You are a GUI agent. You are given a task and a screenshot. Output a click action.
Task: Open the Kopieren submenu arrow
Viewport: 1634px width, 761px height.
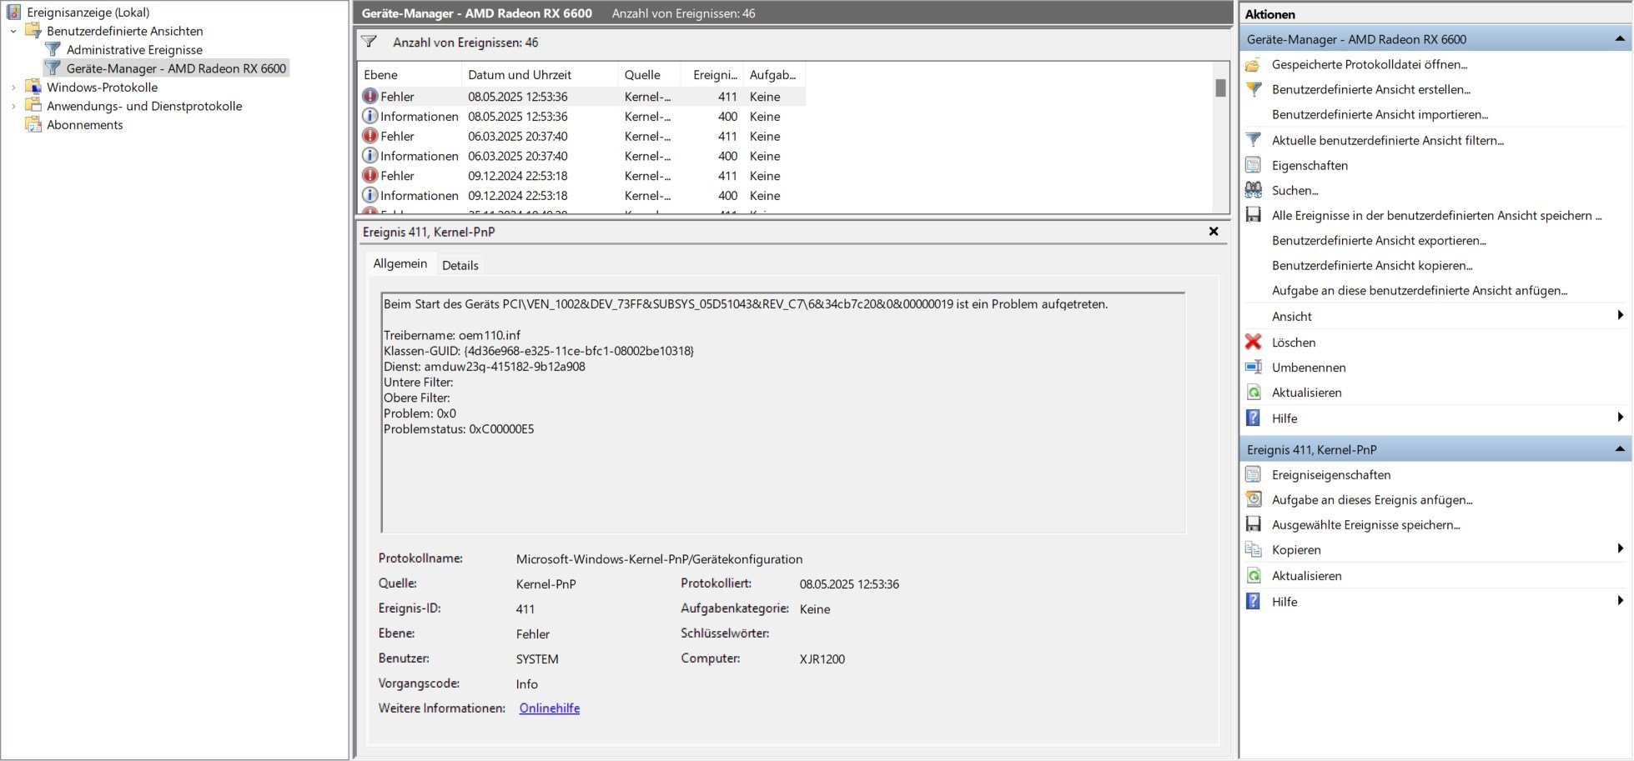click(1620, 548)
